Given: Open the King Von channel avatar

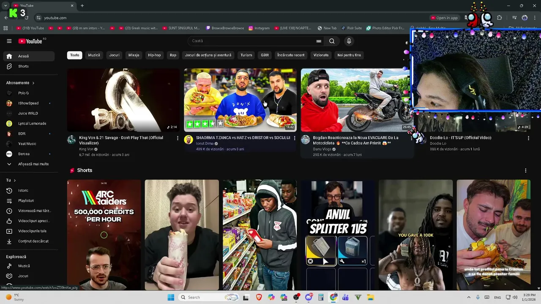Looking at the screenshot, I should pos(71,140).
